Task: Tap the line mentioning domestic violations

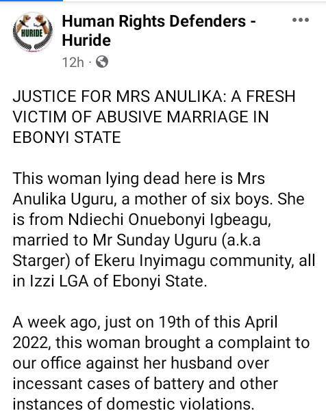Action: pos(133,404)
